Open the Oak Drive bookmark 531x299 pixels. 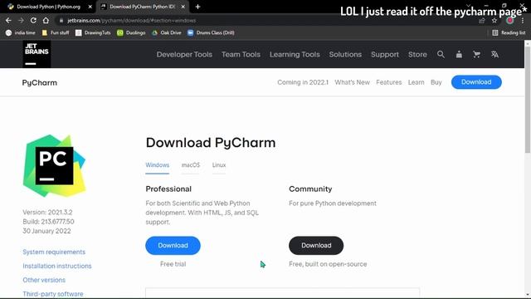167,32
